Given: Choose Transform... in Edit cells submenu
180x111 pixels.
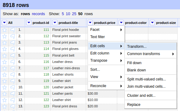Looking at the screenshot, I should pos(151,47).
